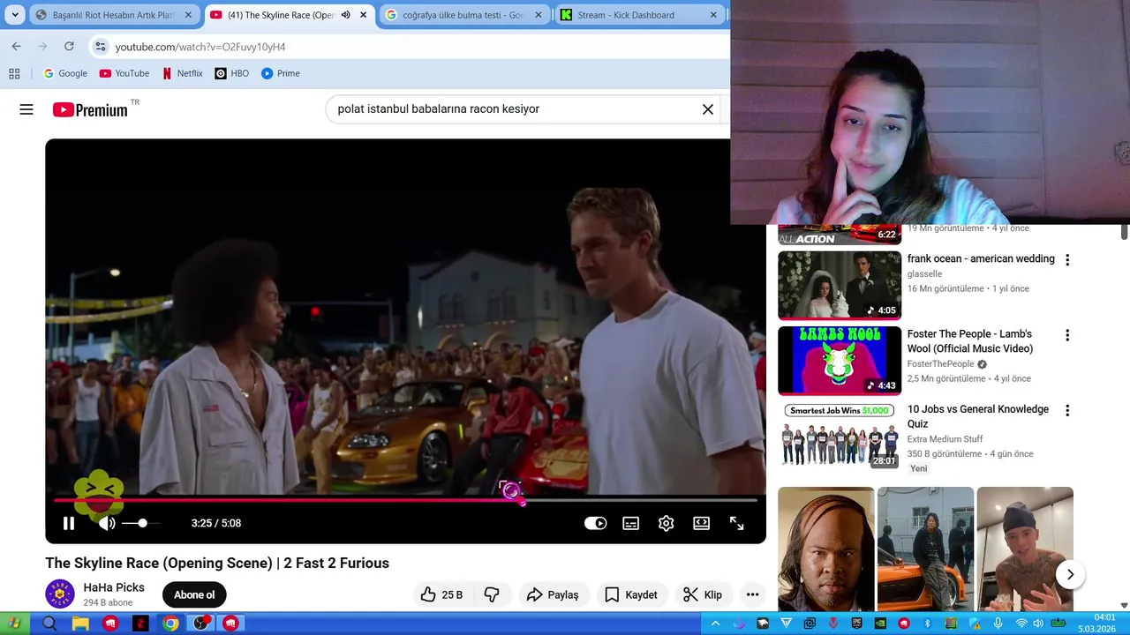Open the HBO bookmark
1130x635 pixels.
click(x=232, y=73)
